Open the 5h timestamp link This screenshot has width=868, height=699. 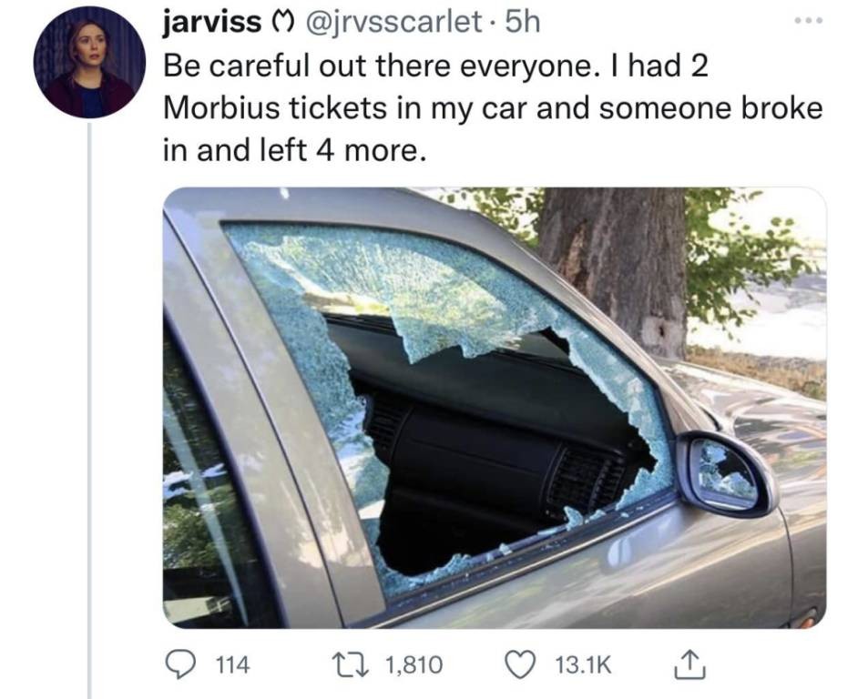(523, 22)
